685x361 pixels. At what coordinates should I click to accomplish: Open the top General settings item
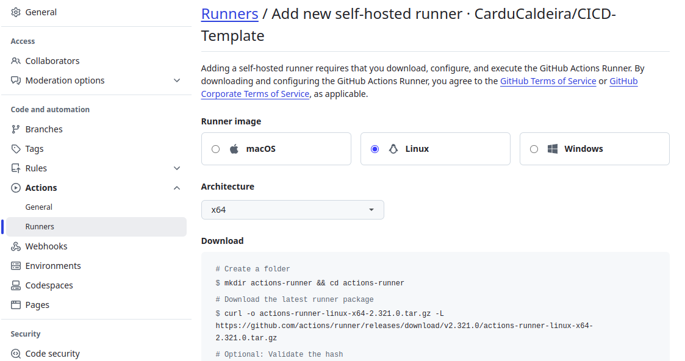pyautogui.click(x=96, y=12)
